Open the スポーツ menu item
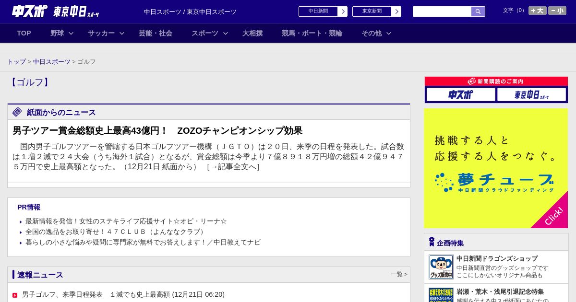 pyautogui.click(x=205, y=33)
